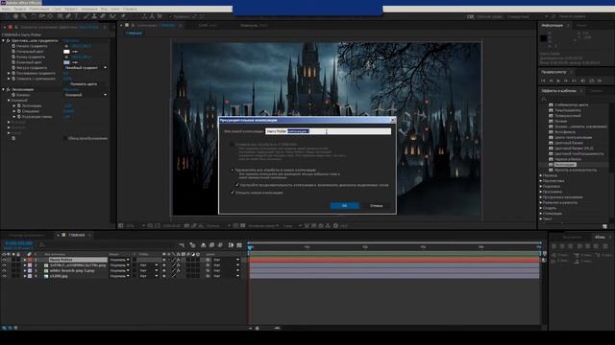Select the Exposure effect in Effects list

click(x=565, y=165)
